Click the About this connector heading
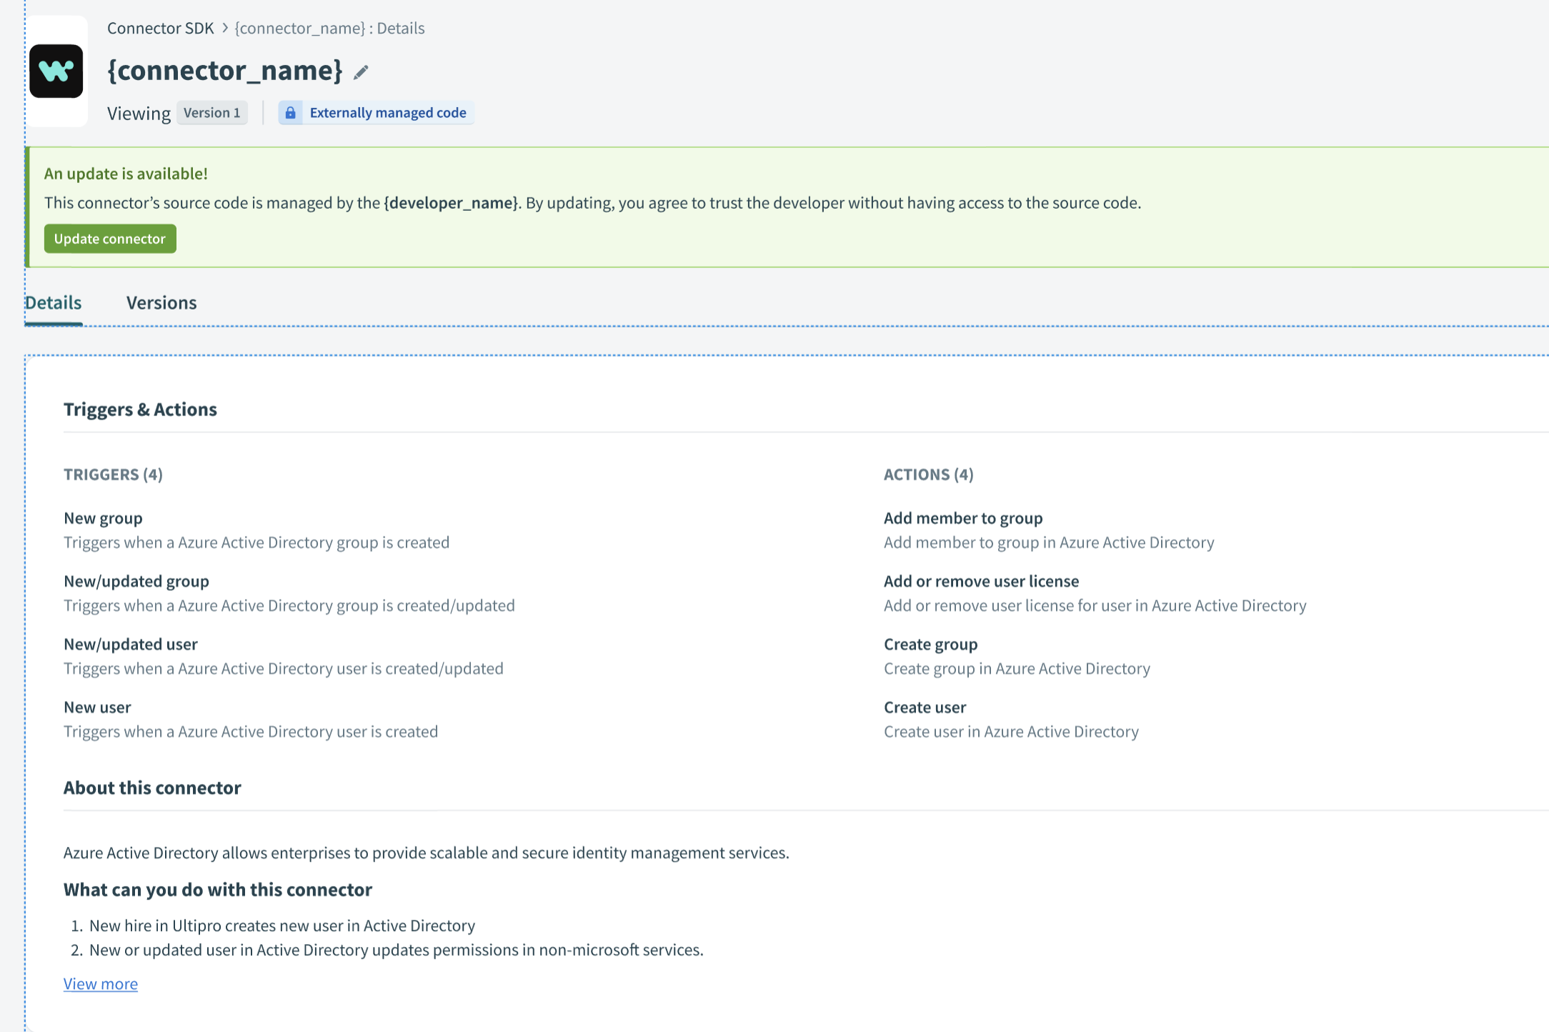This screenshot has height=1032, width=1549. pyautogui.click(x=152, y=788)
